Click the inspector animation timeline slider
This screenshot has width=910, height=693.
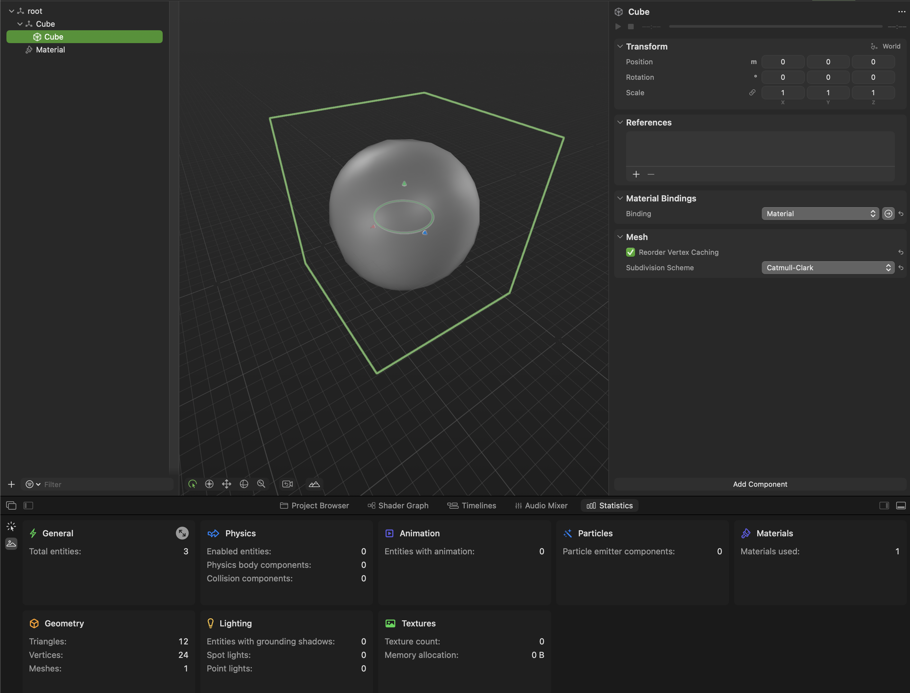(775, 26)
